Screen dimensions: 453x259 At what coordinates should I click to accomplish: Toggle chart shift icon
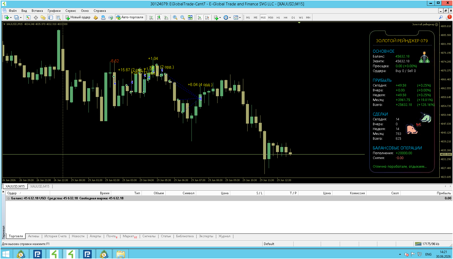click(207, 17)
